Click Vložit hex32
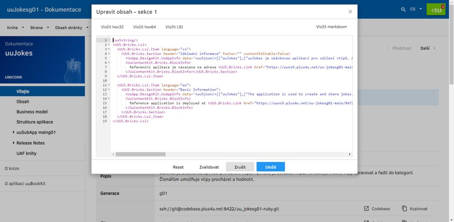 (x=112, y=27)
